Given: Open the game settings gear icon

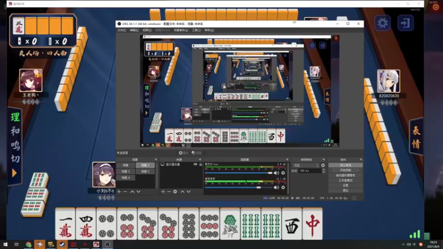Looking at the screenshot, I should [383, 23].
